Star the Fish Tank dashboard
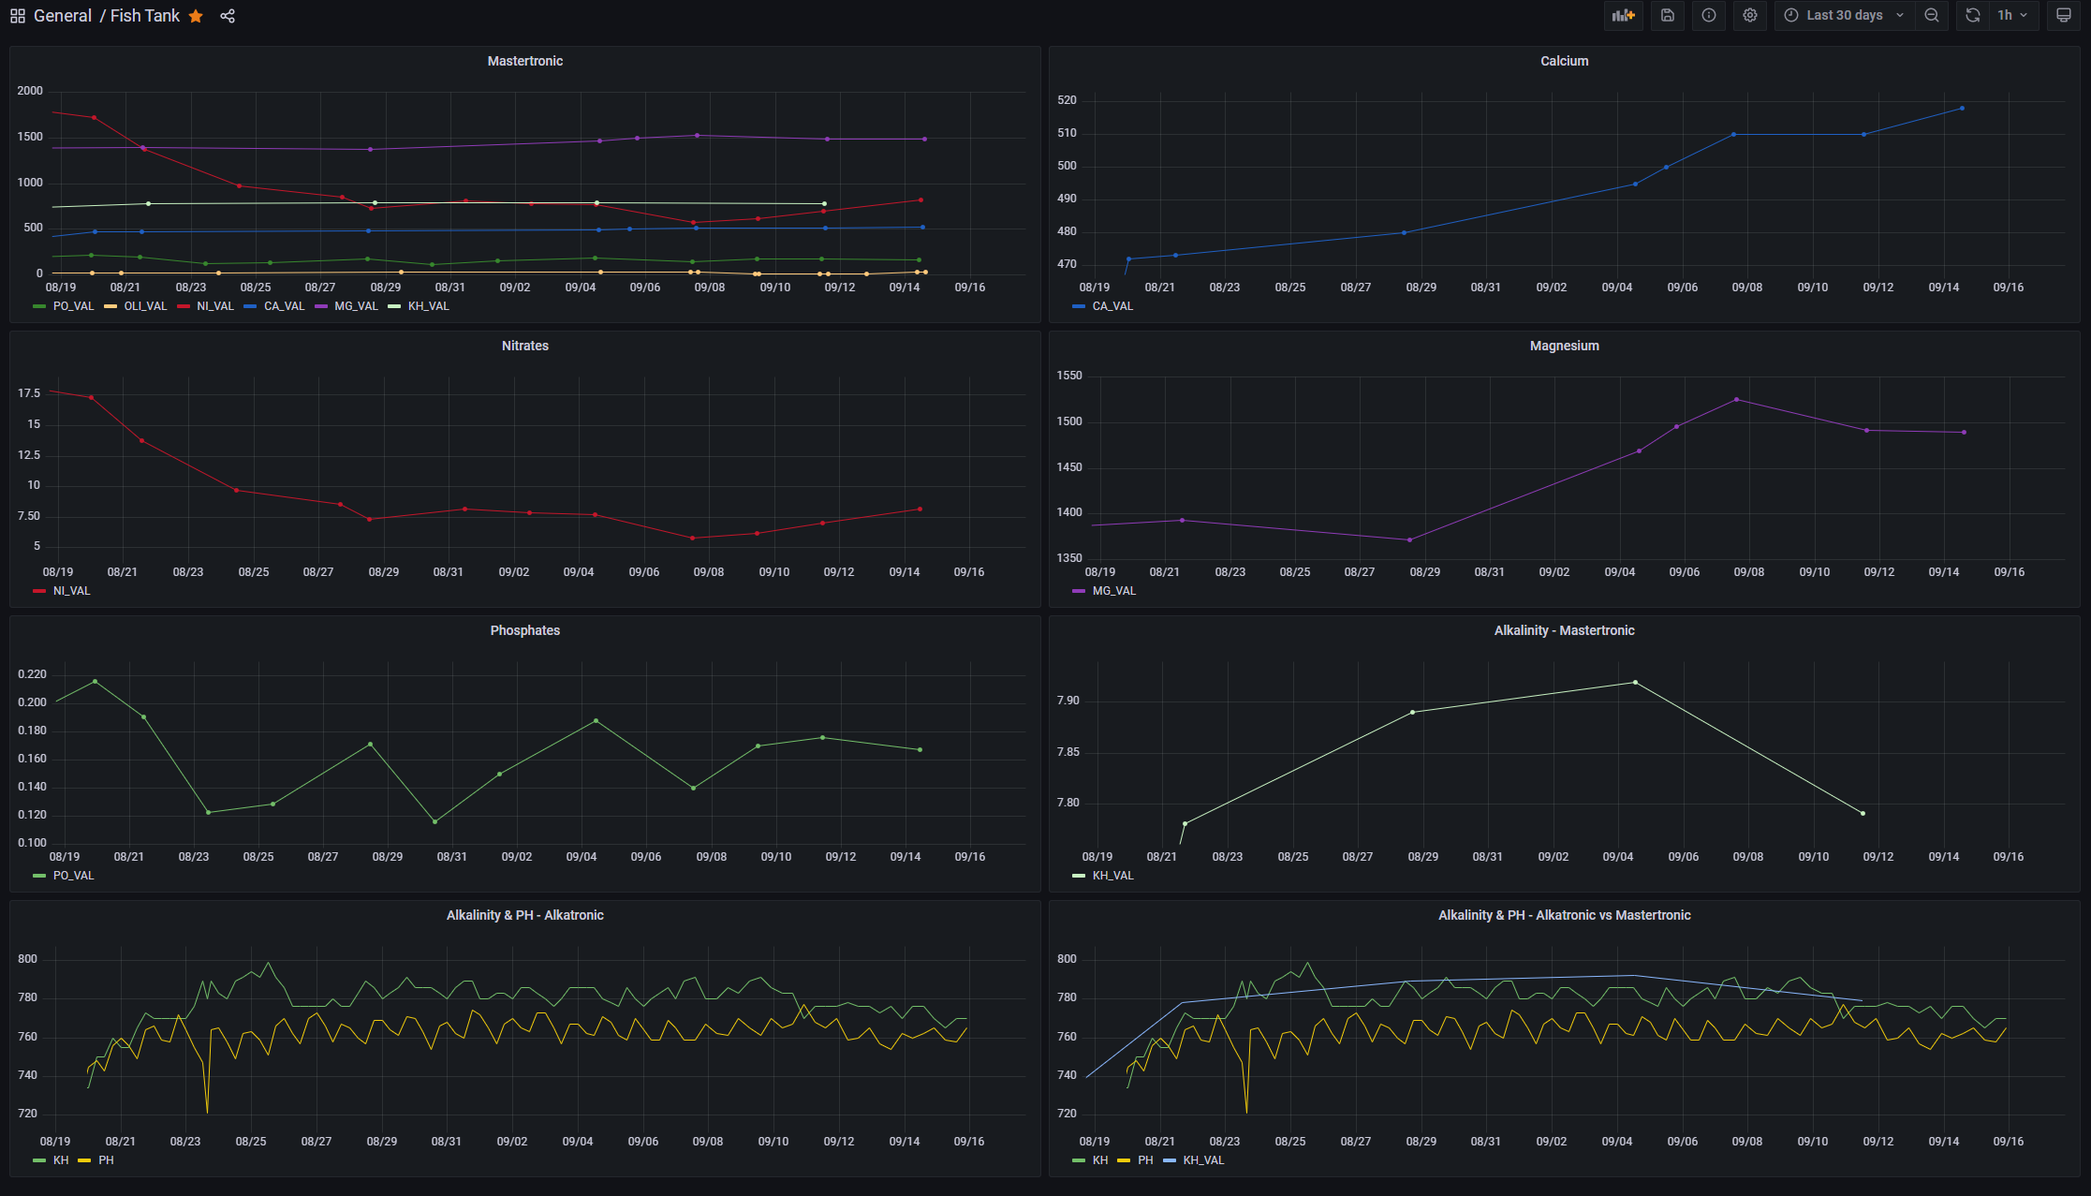Screen dimensions: 2091x1196 click(196, 16)
